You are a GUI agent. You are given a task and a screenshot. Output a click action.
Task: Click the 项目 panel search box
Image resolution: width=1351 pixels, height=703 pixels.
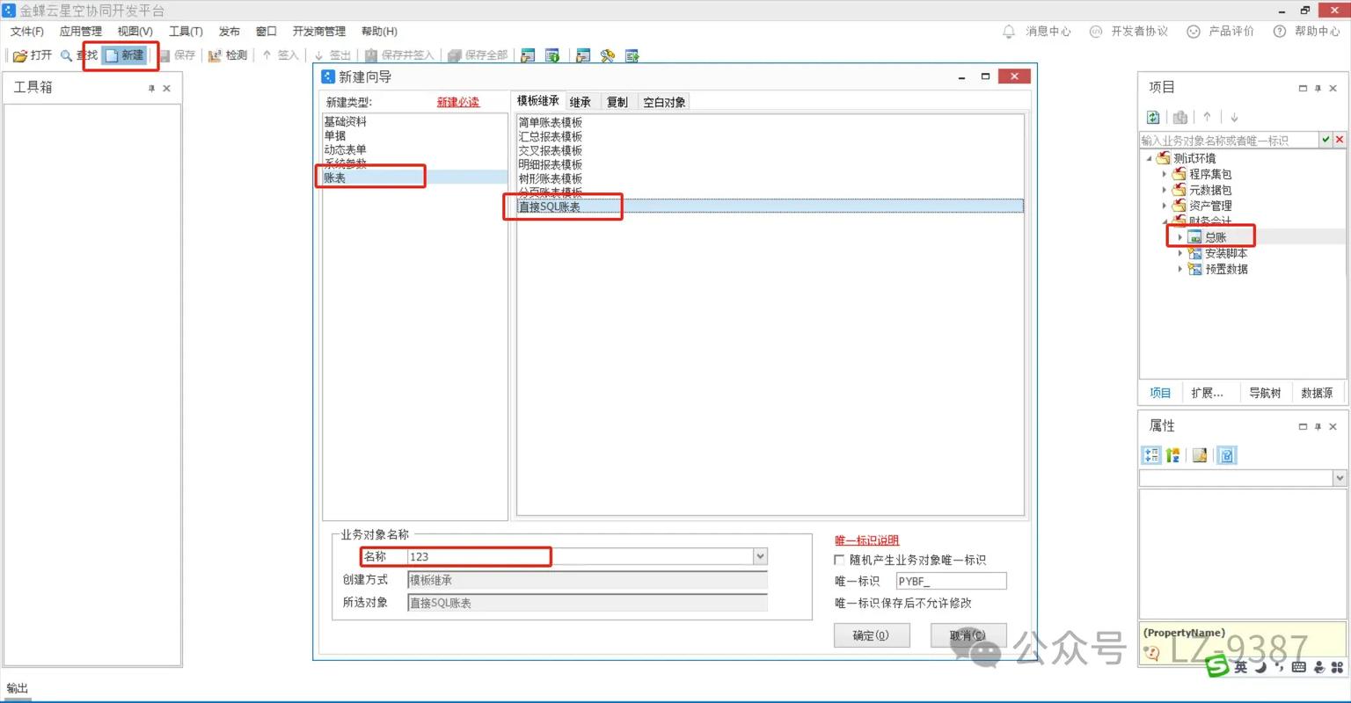[x=1229, y=140]
